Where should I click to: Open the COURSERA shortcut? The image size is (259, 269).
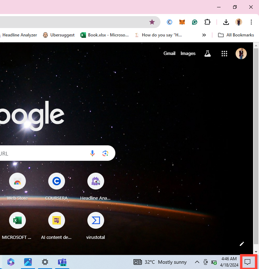pyautogui.click(x=57, y=187)
